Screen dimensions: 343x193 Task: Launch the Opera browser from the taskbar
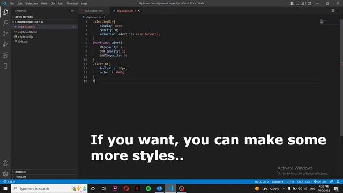pyautogui.click(x=126, y=188)
